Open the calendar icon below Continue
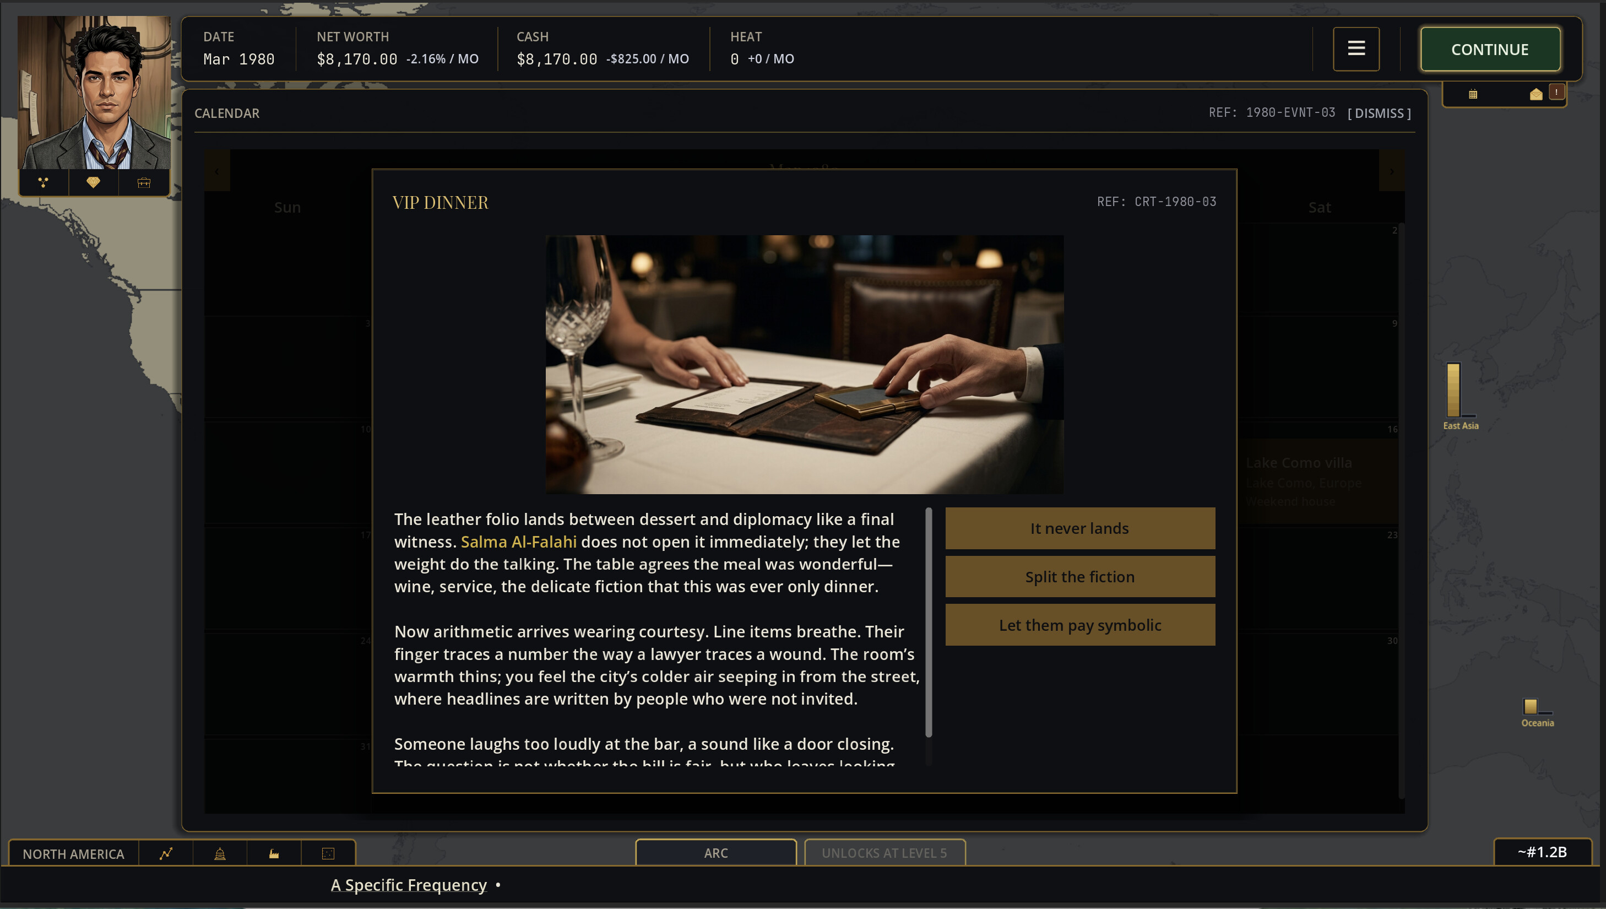This screenshot has width=1606, height=909. pyautogui.click(x=1473, y=94)
